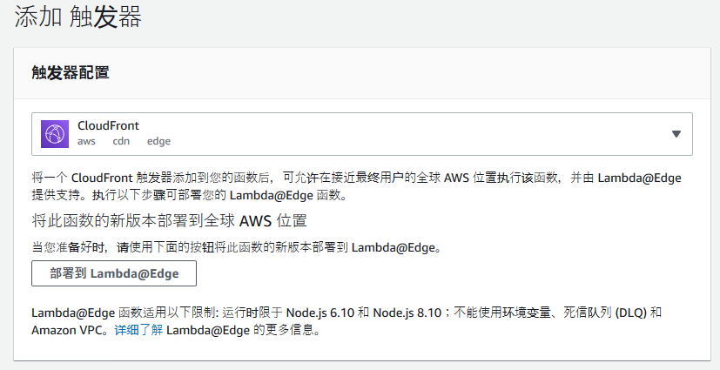Image resolution: width=720 pixels, height=370 pixels.
Task: Open the 详细了解 link
Action: 138,330
